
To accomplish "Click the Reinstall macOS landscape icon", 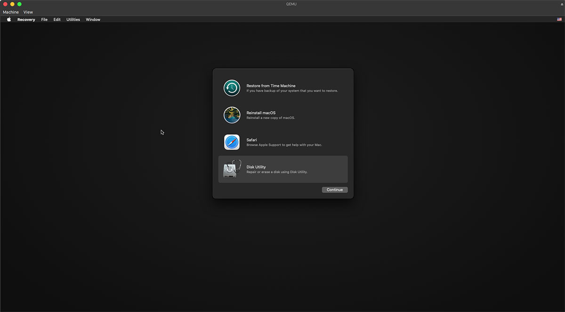I will [232, 115].
